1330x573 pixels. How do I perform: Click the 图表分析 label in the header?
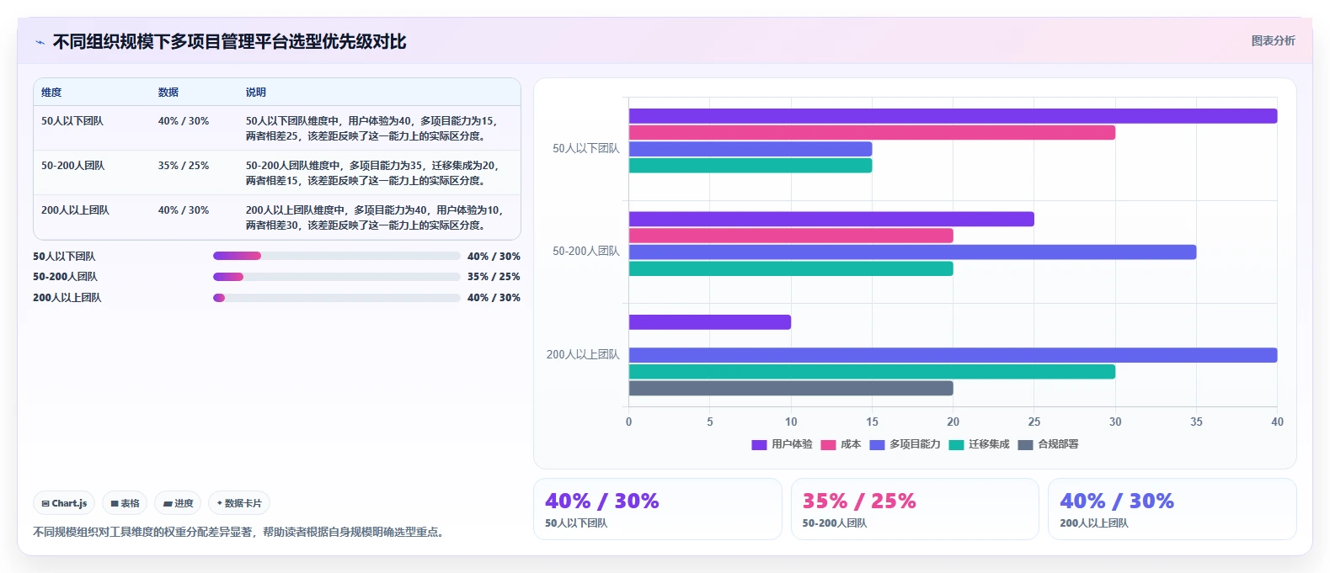pyautogui.click(x=1273, y=40)
